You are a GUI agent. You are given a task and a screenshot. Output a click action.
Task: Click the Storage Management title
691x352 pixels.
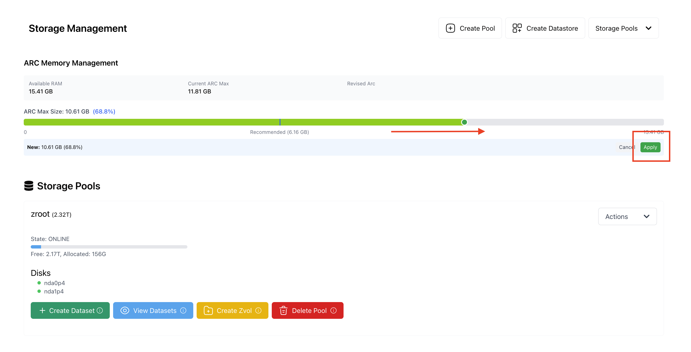pyautogui.click(x=78, y=28)
